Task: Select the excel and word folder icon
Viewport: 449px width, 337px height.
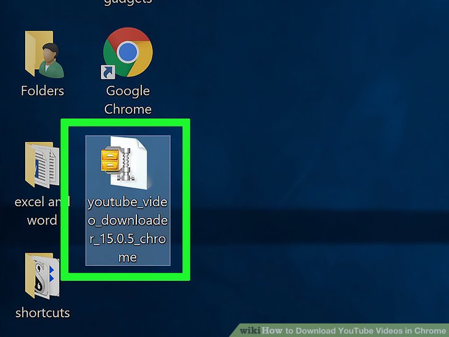Action: 43,165
